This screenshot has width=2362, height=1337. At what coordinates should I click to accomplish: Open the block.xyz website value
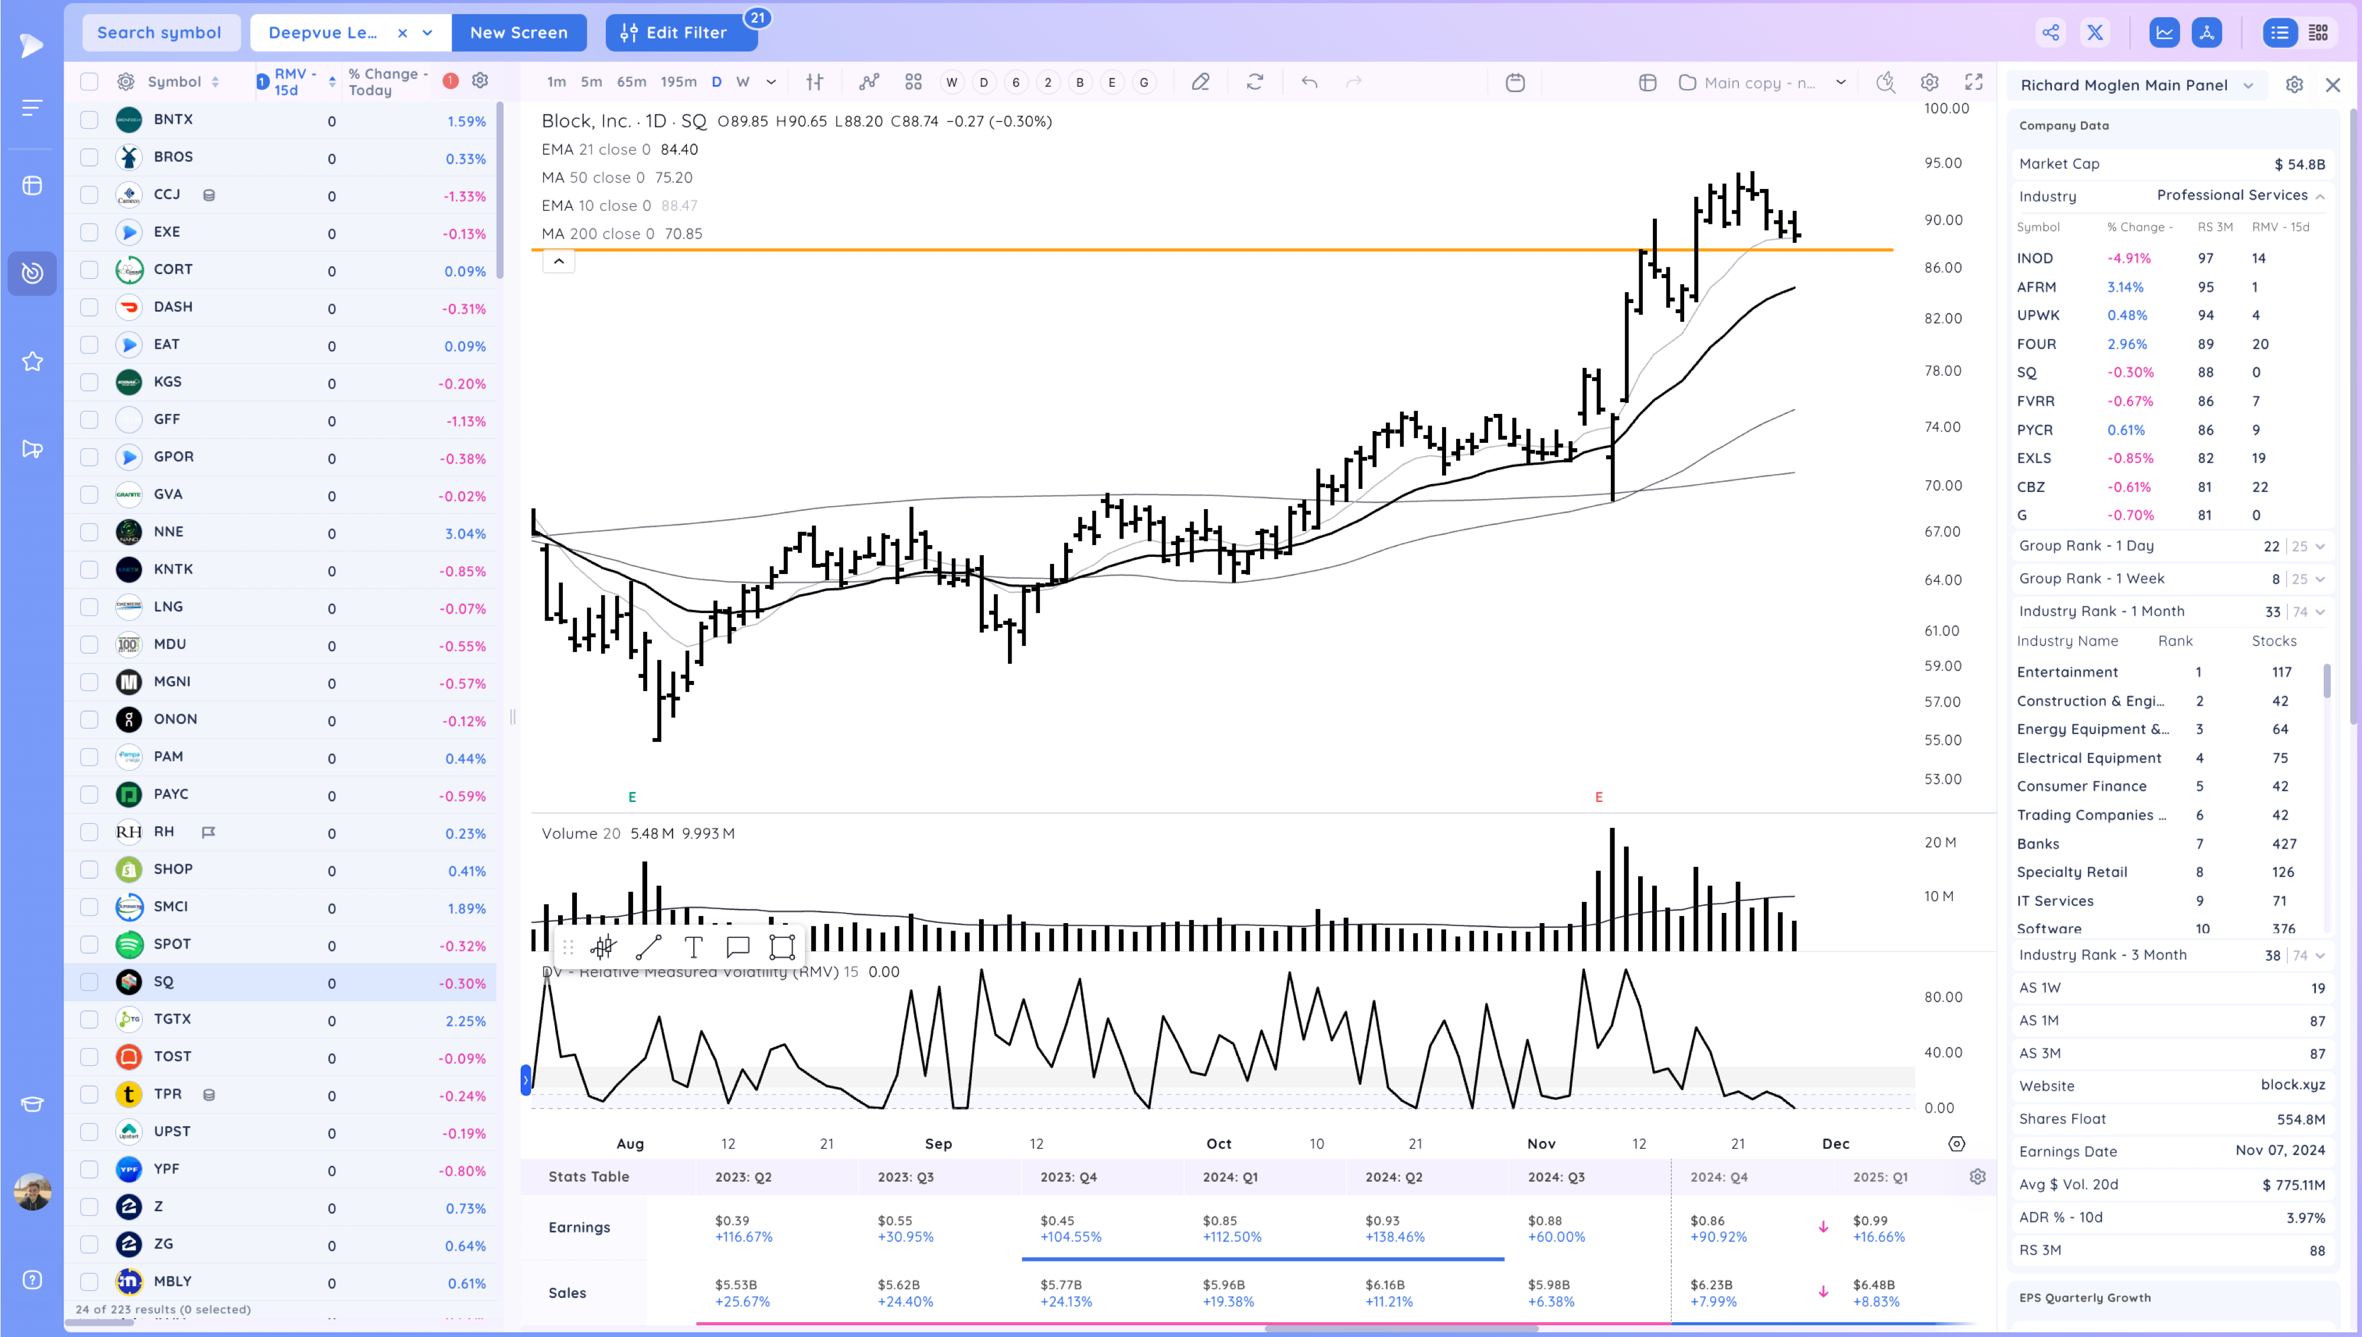coord(2292,1085)
